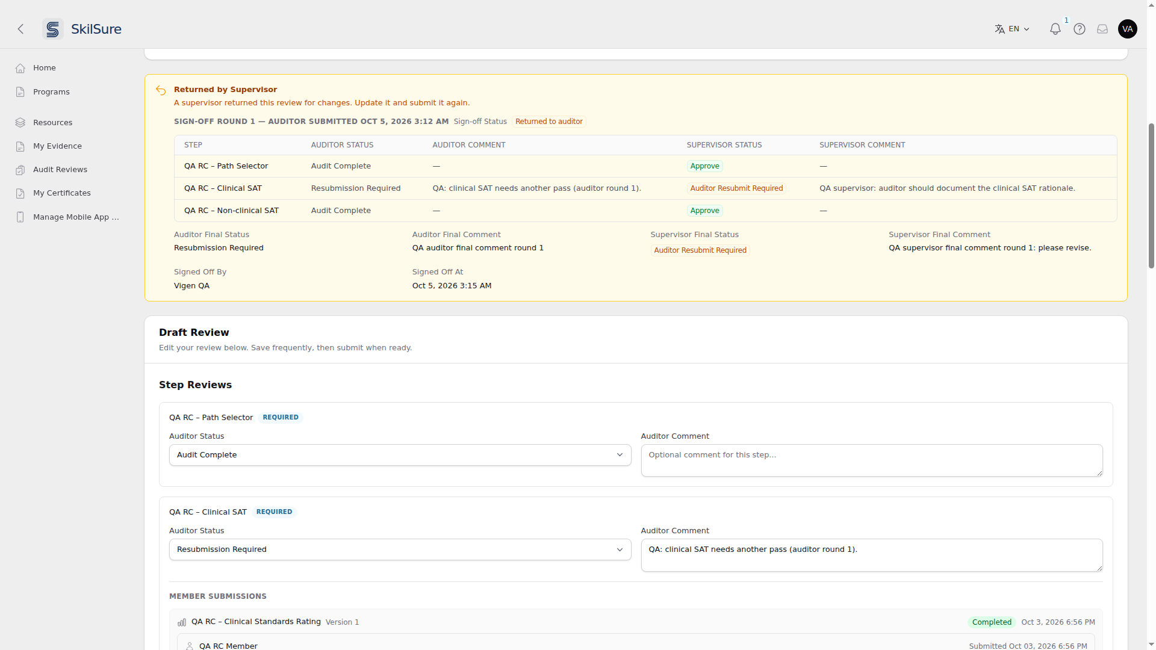Click the REQUIRED tag beside Clinical SAT
This screenshot has height=650, width=1156.
coord(274,512)
